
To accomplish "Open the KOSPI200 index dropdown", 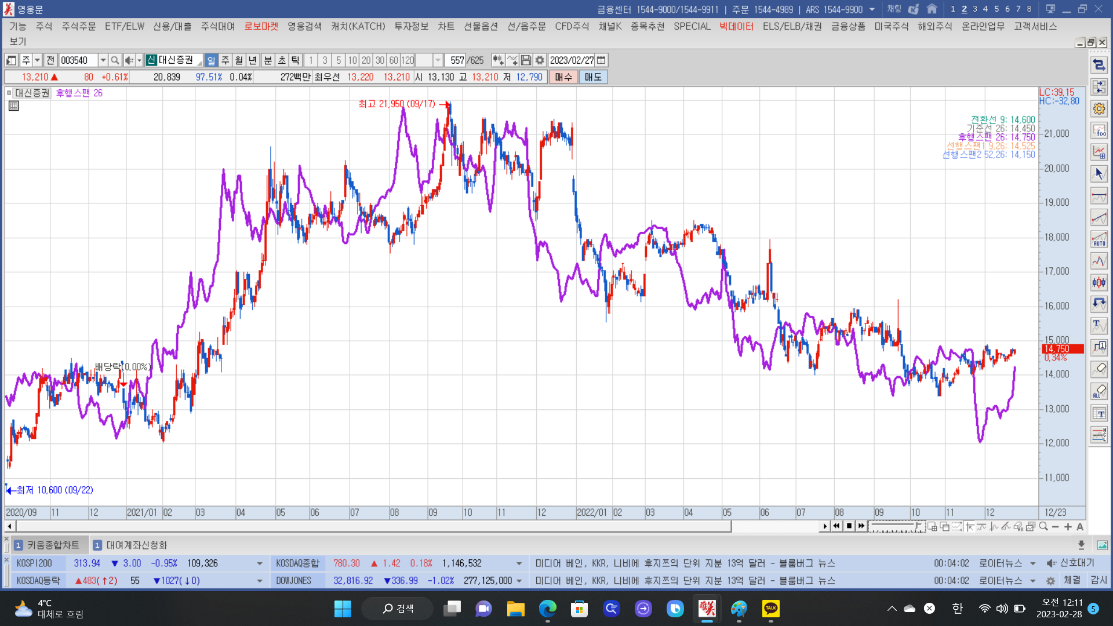I will pos(259,563).
